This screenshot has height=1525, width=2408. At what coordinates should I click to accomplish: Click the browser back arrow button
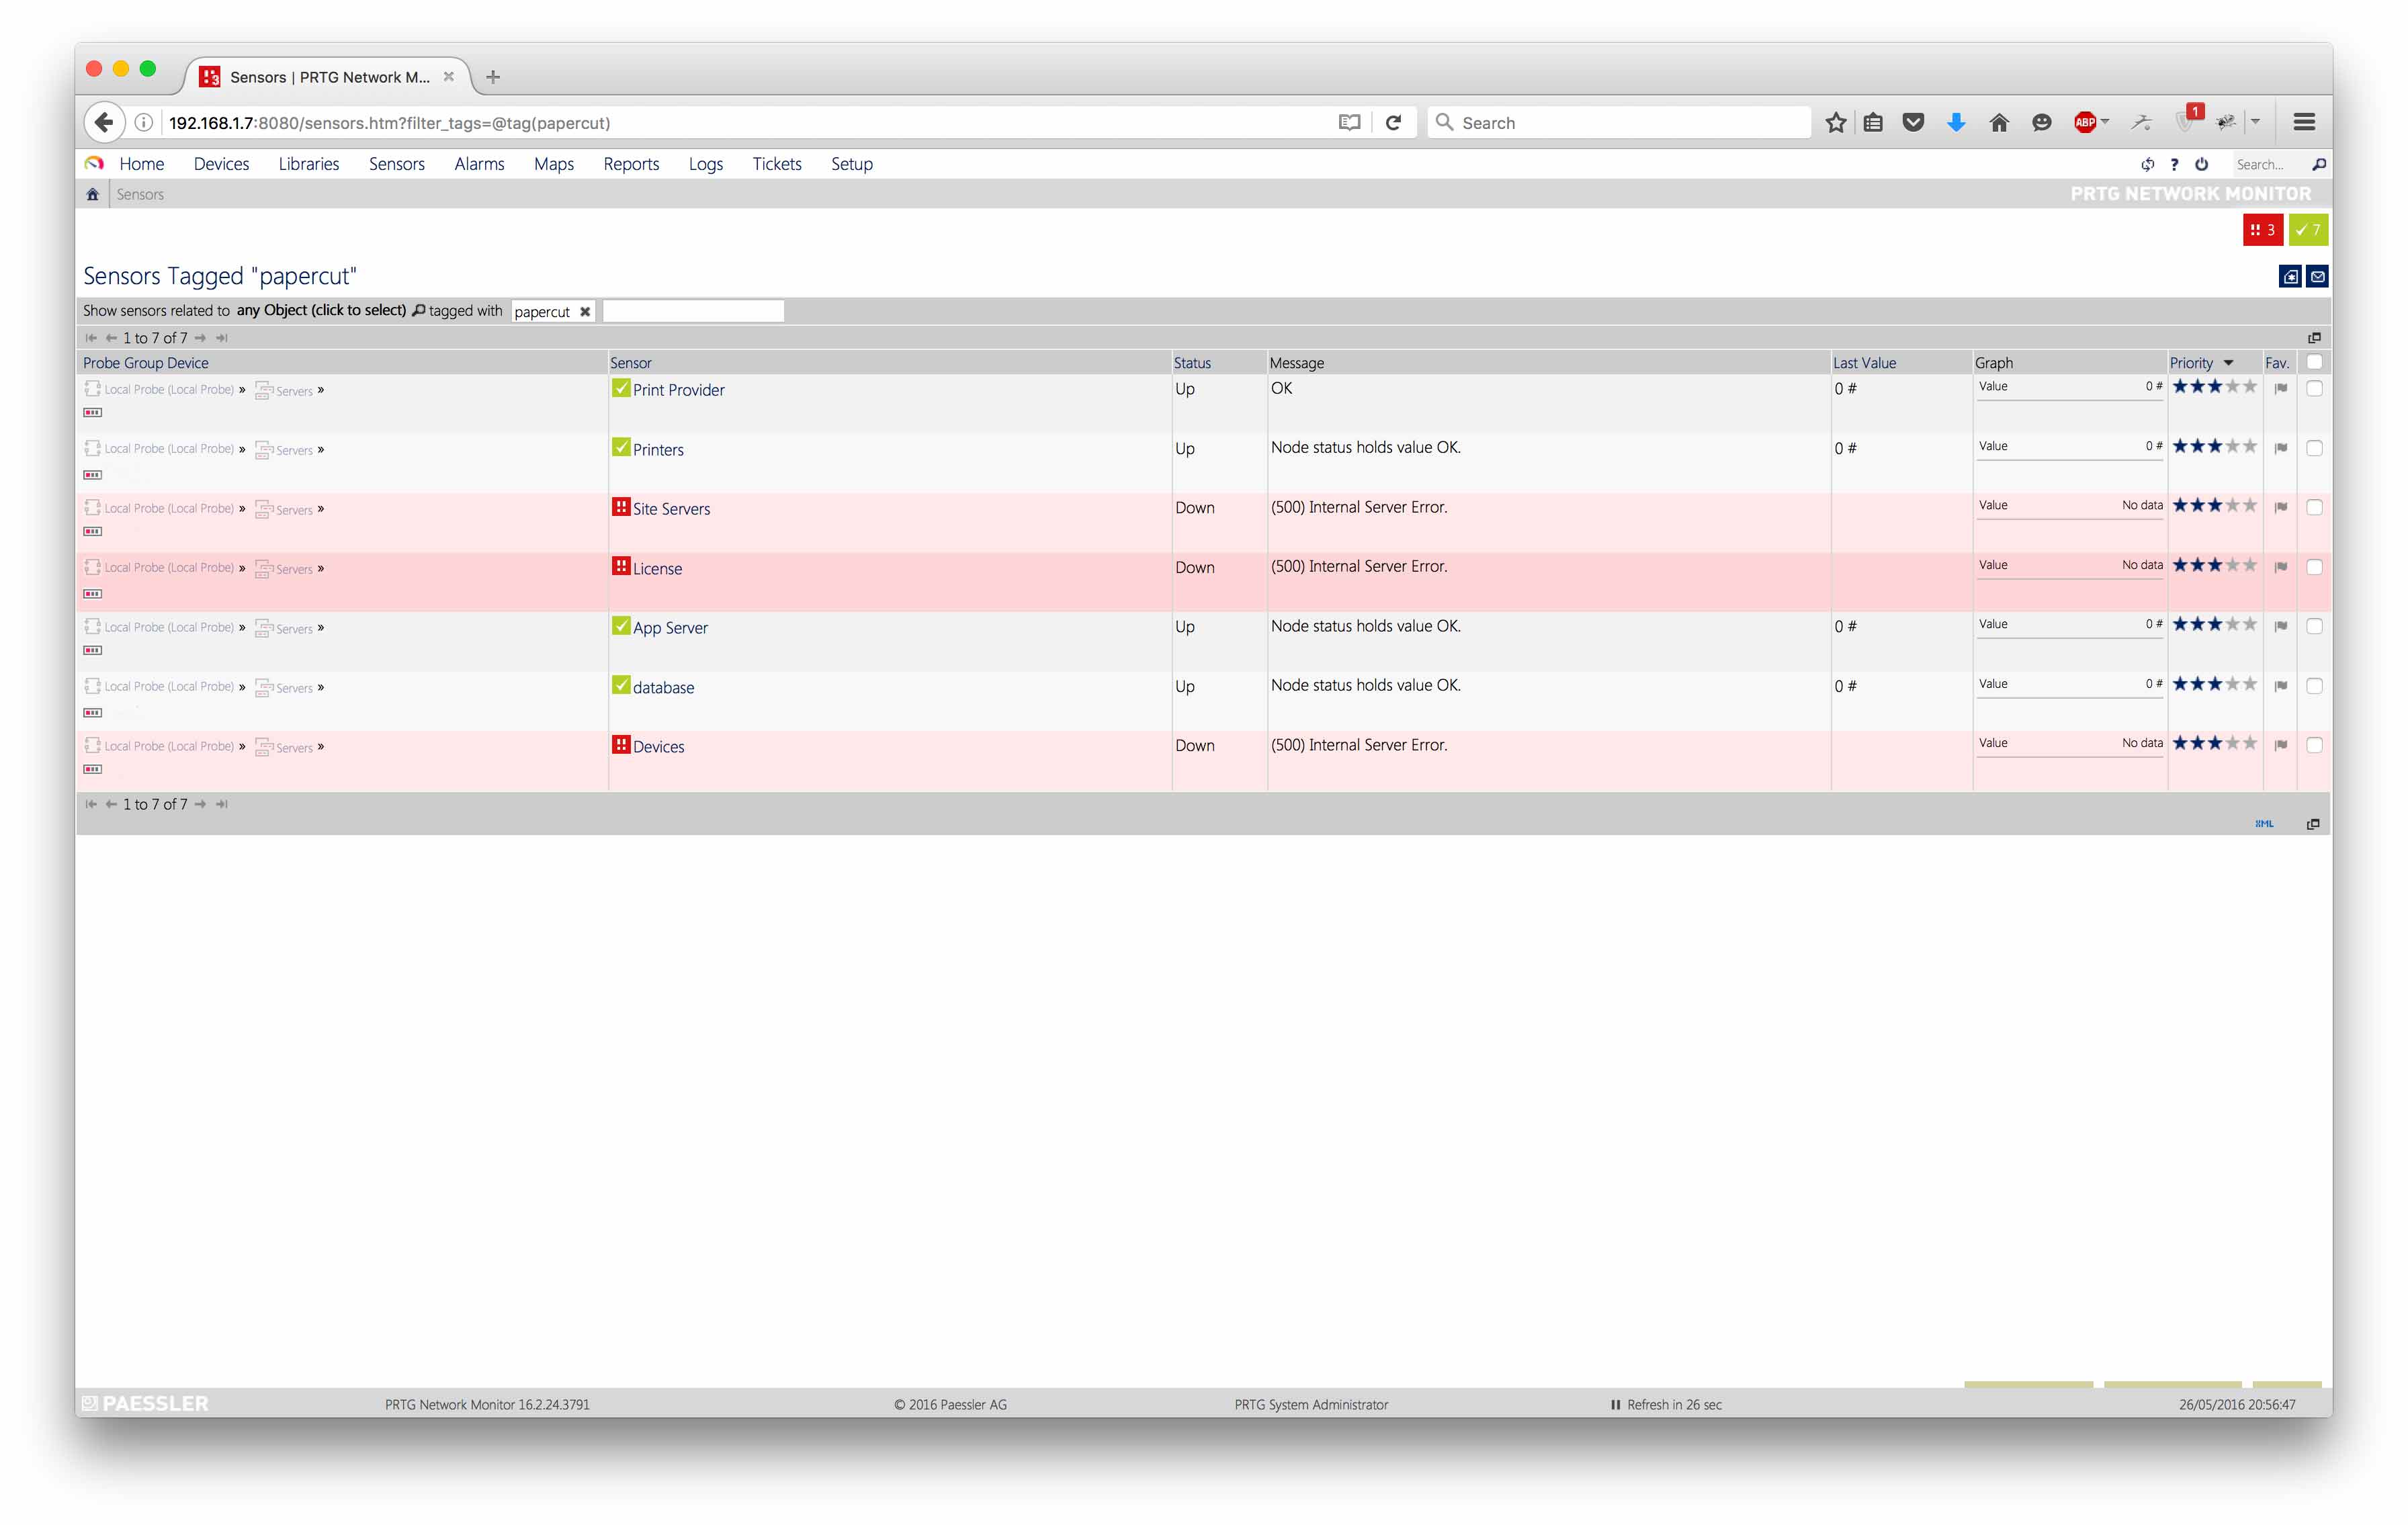tap(104, 122)
